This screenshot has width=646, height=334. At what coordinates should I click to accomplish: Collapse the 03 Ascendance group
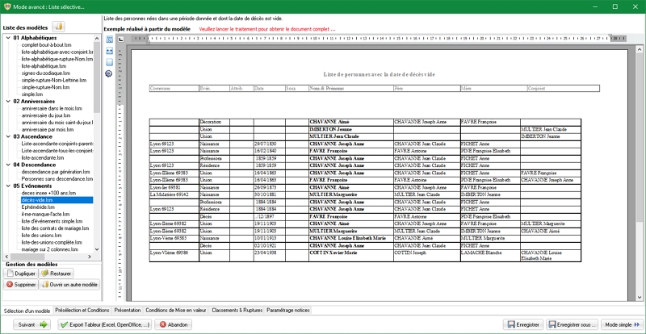point(8,136)
